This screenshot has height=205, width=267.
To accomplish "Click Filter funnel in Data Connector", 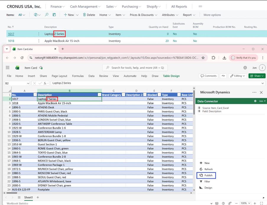I will (x=205, y=182).
